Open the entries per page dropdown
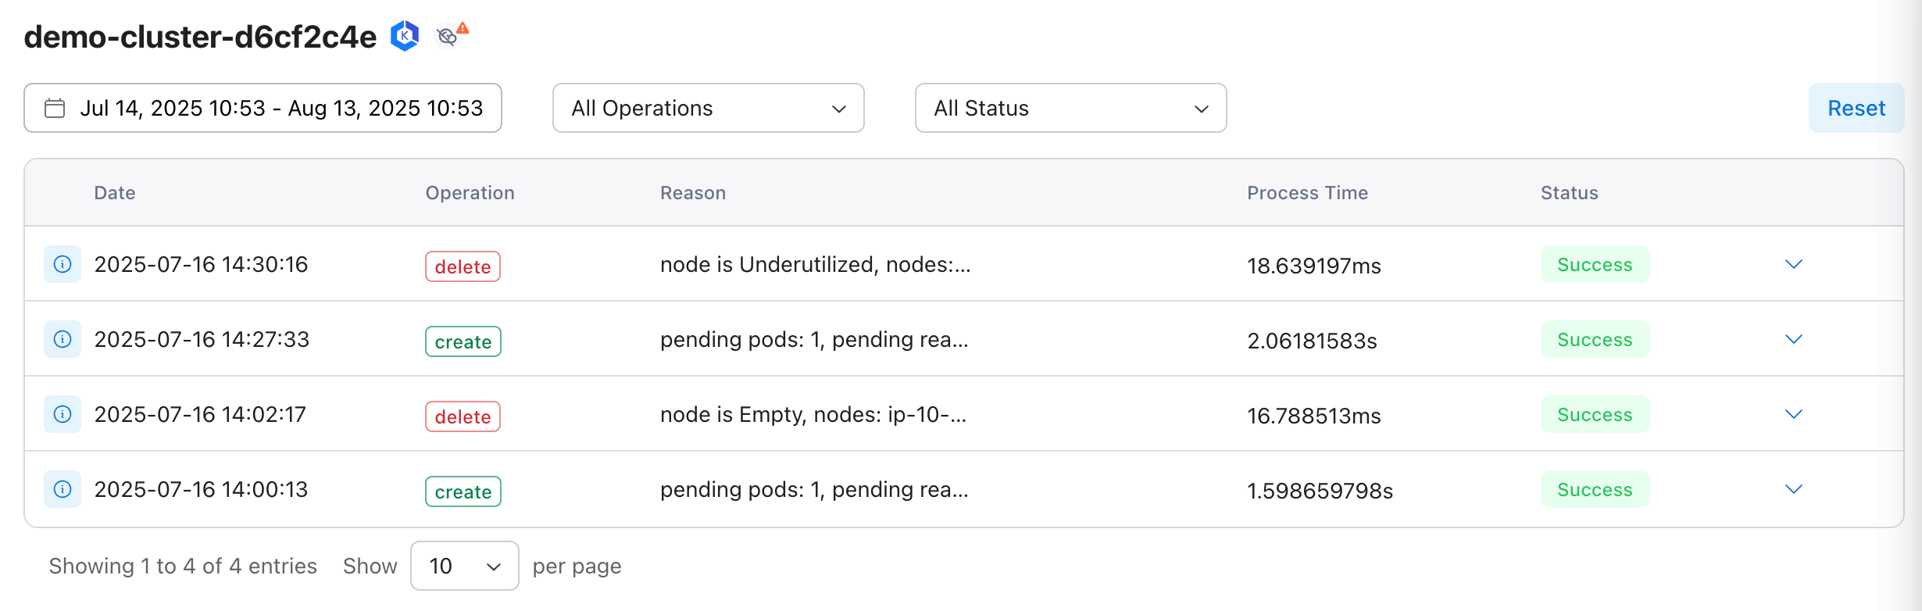Viewport: 1922px width, 611px height. point(464,566)
